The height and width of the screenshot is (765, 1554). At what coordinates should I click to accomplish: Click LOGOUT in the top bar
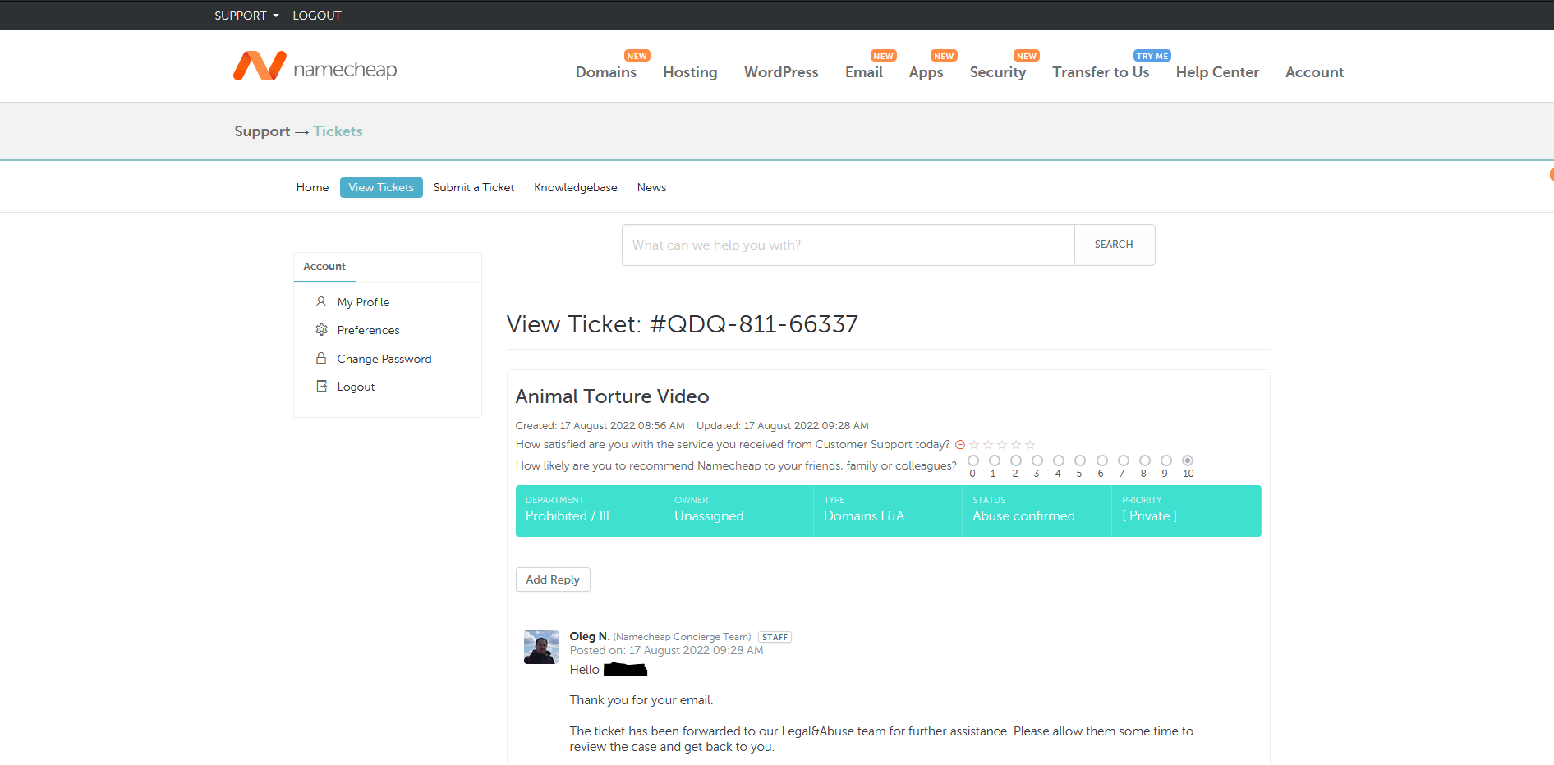pyautogui.click(x=317, y=16)
